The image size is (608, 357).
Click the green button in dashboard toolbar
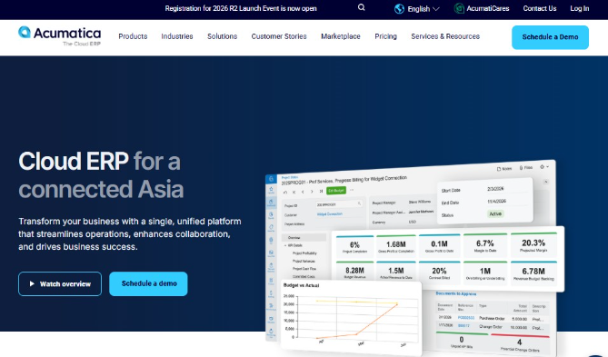(x=336, y=191)
